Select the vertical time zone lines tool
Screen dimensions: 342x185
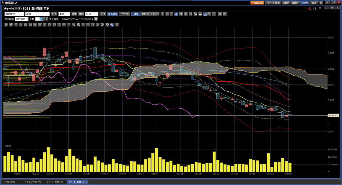pos(40,25)
